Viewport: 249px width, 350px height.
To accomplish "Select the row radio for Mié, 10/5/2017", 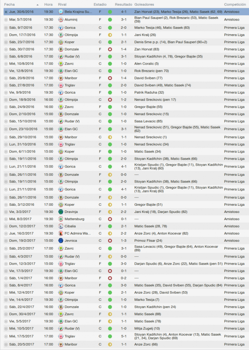I will click(6, 328).
